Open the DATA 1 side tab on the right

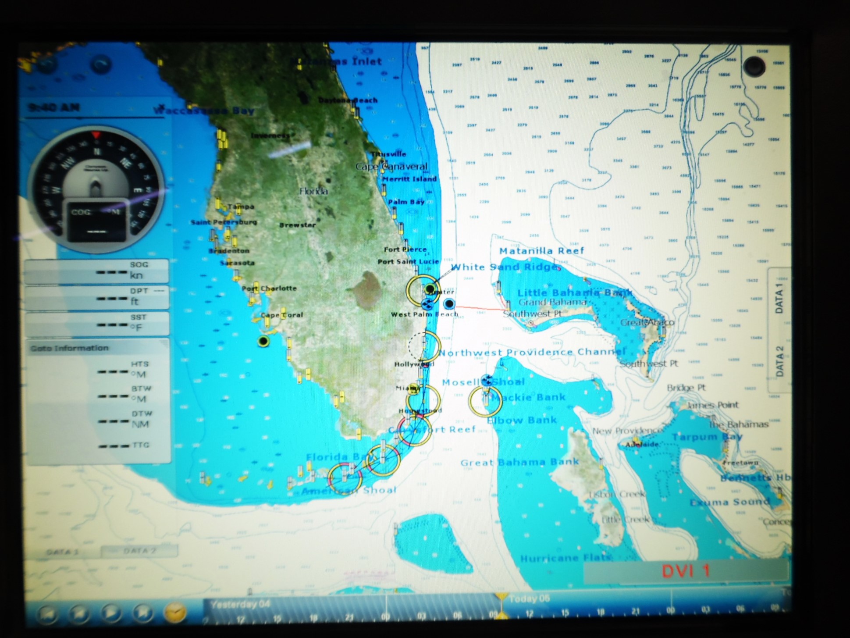click(779, 298)
